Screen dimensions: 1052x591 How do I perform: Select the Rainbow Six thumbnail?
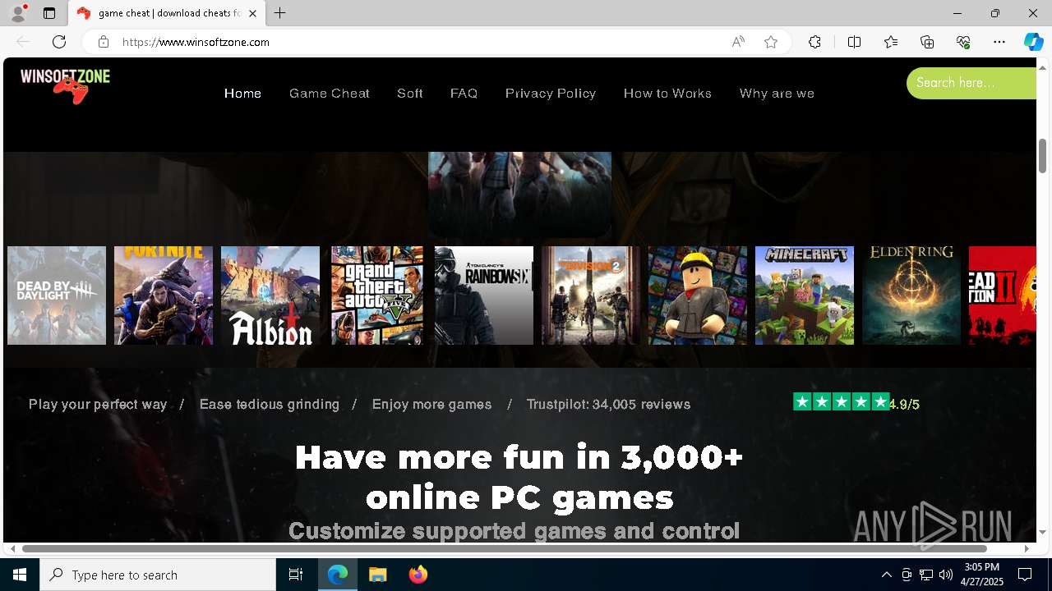484,295
